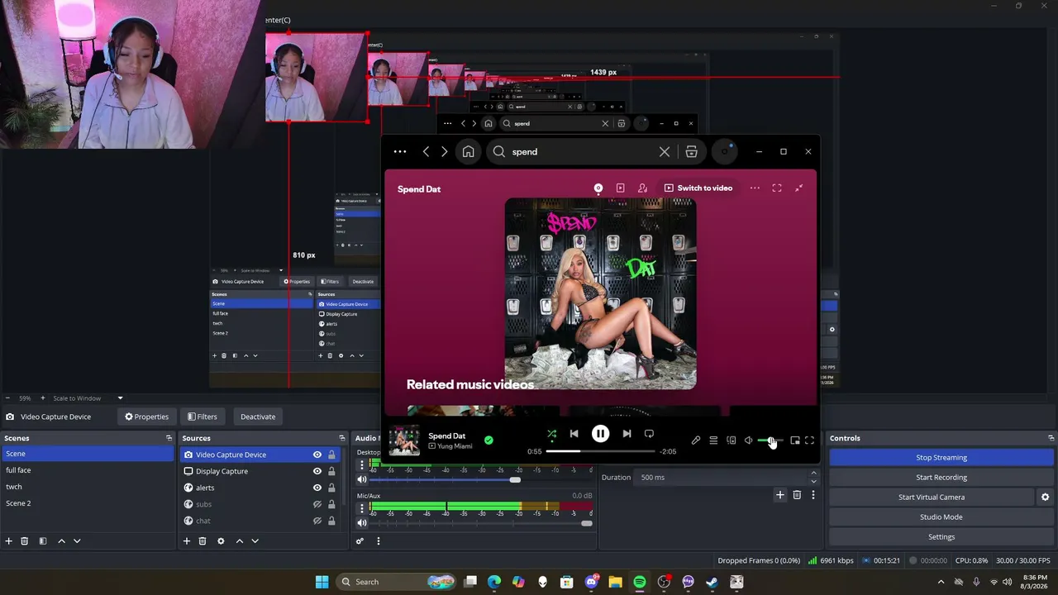
Task: Toggle Spotify shuffle
Action: [551, 434]
